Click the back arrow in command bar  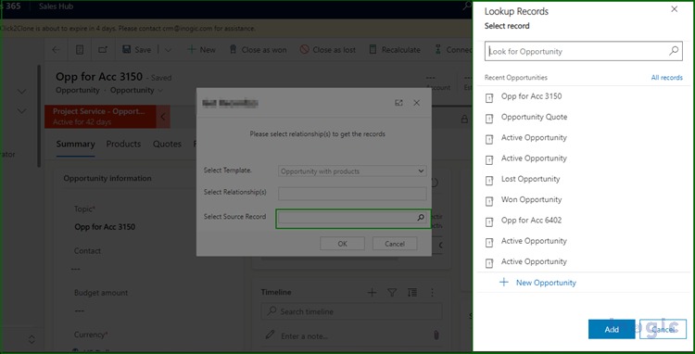(x=56, y=50)
